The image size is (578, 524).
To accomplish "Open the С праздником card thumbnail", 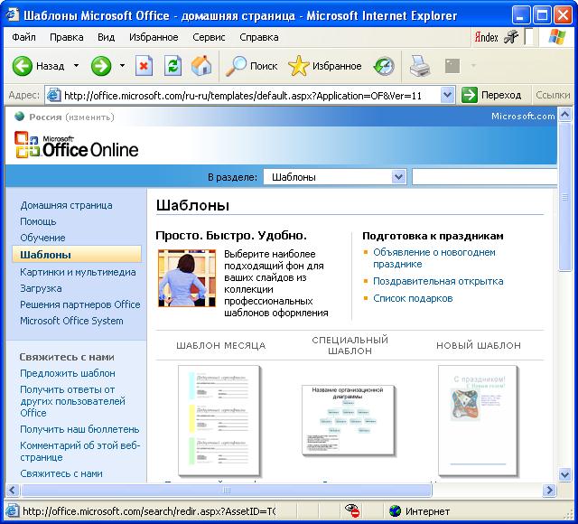I will tap(478, 420).
